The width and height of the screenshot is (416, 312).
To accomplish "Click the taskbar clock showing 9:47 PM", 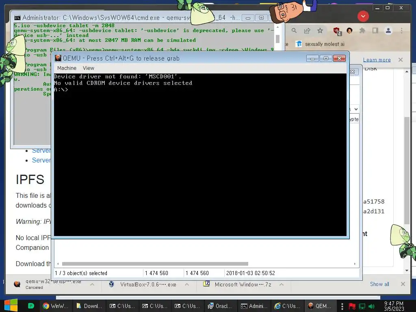I will point(394,306).
